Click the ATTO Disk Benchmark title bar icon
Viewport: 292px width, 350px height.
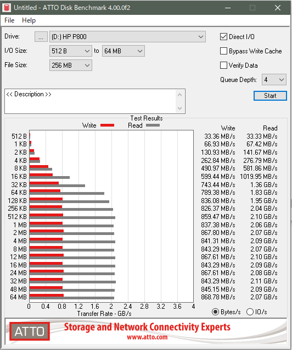(x=7, y=8)
